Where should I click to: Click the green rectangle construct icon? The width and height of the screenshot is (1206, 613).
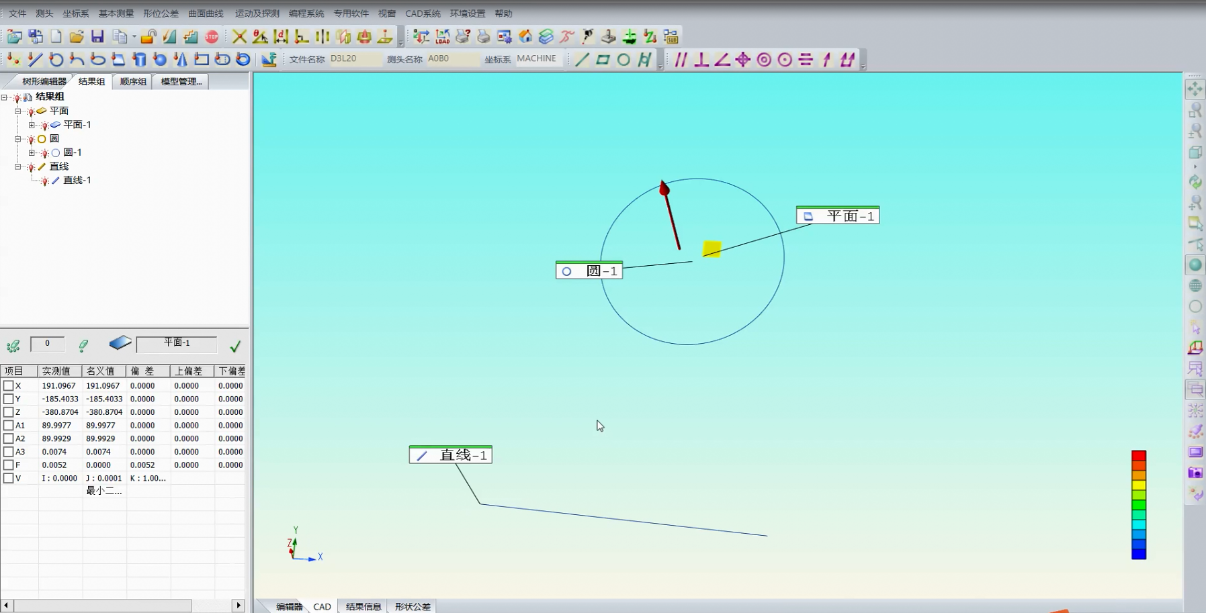[603, 60]
